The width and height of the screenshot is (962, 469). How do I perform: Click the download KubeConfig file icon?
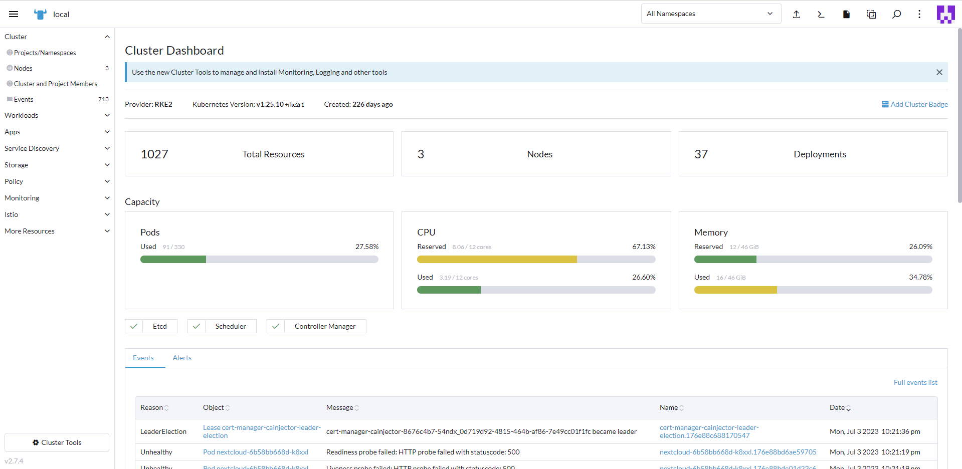click(x=846, y=14)
